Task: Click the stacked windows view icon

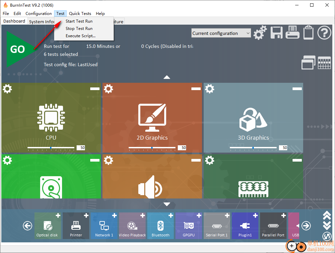Action: tap(308, 63)
